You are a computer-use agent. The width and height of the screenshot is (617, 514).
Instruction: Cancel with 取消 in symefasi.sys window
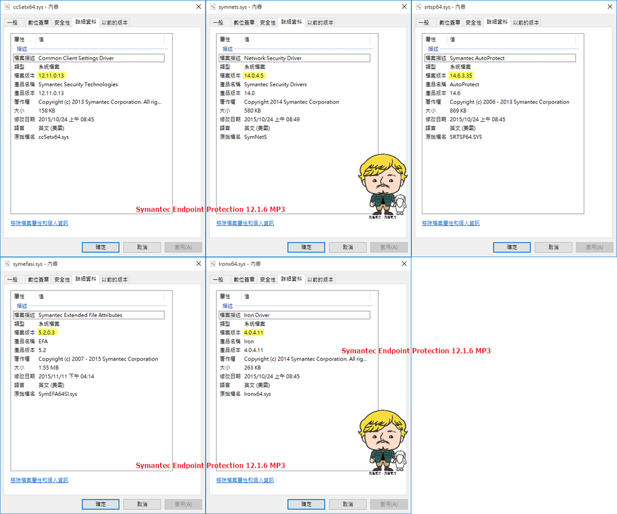[142, 504]
